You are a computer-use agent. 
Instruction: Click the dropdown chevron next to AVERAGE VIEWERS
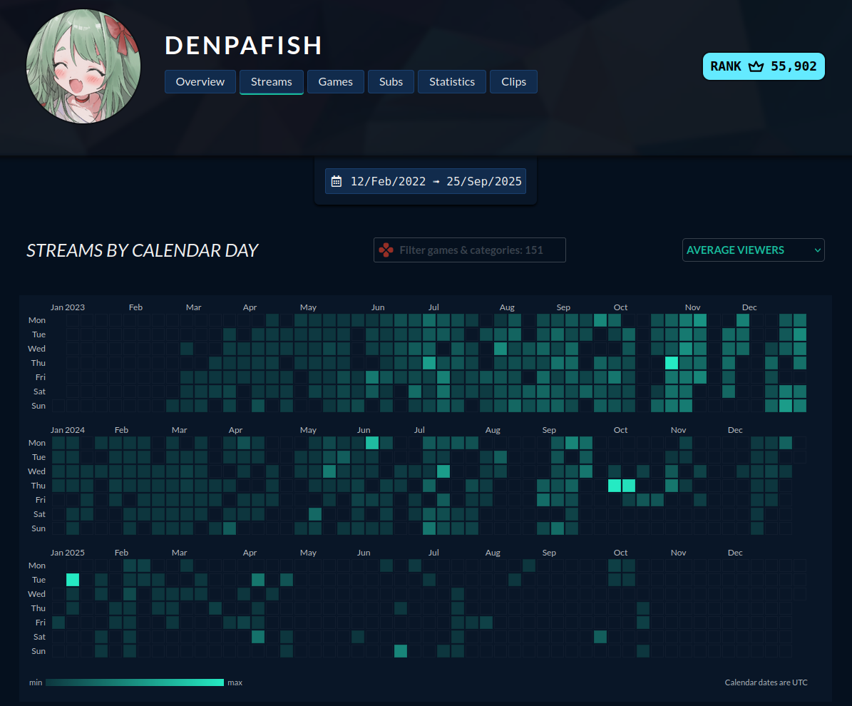click(x=816, y=250)
